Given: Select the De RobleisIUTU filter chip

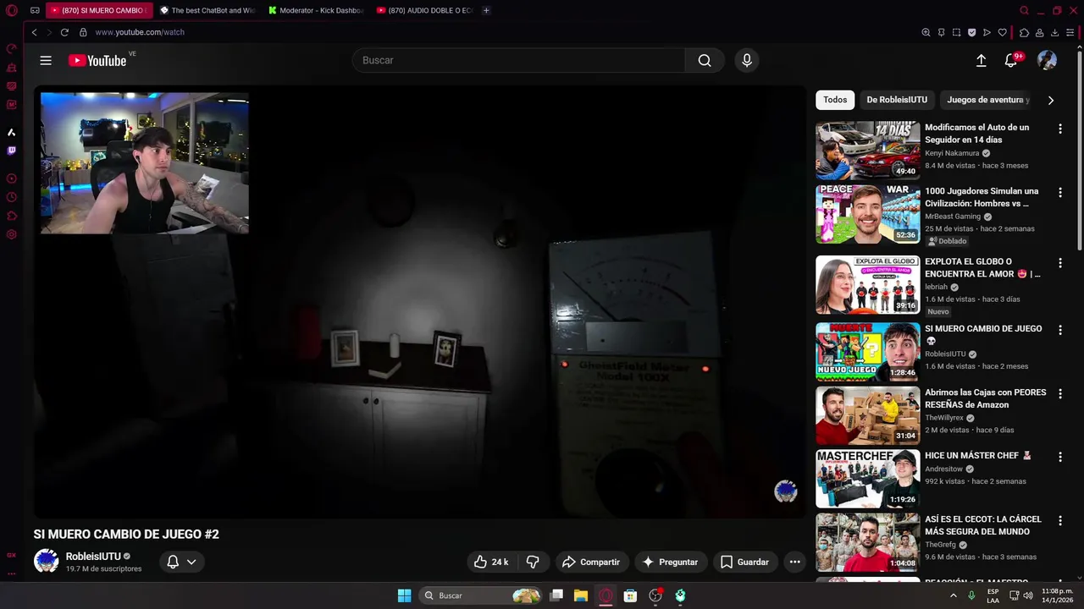Looking at the screenshot, I should [897, 100].
